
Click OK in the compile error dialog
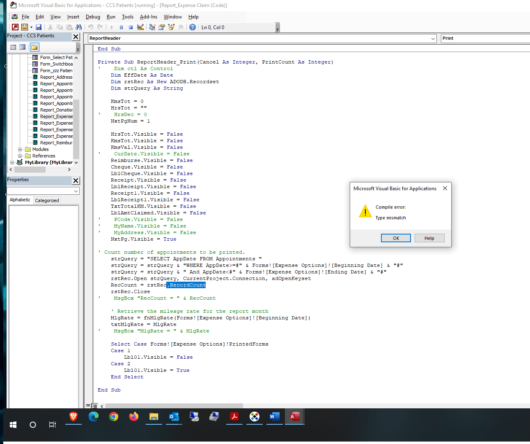396,238
